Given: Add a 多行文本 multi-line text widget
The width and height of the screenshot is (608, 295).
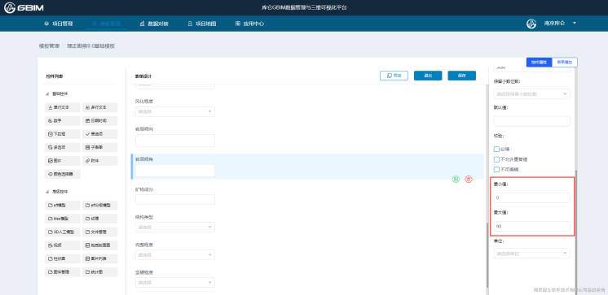Looking at the screenshot, I should click(100, 107).
